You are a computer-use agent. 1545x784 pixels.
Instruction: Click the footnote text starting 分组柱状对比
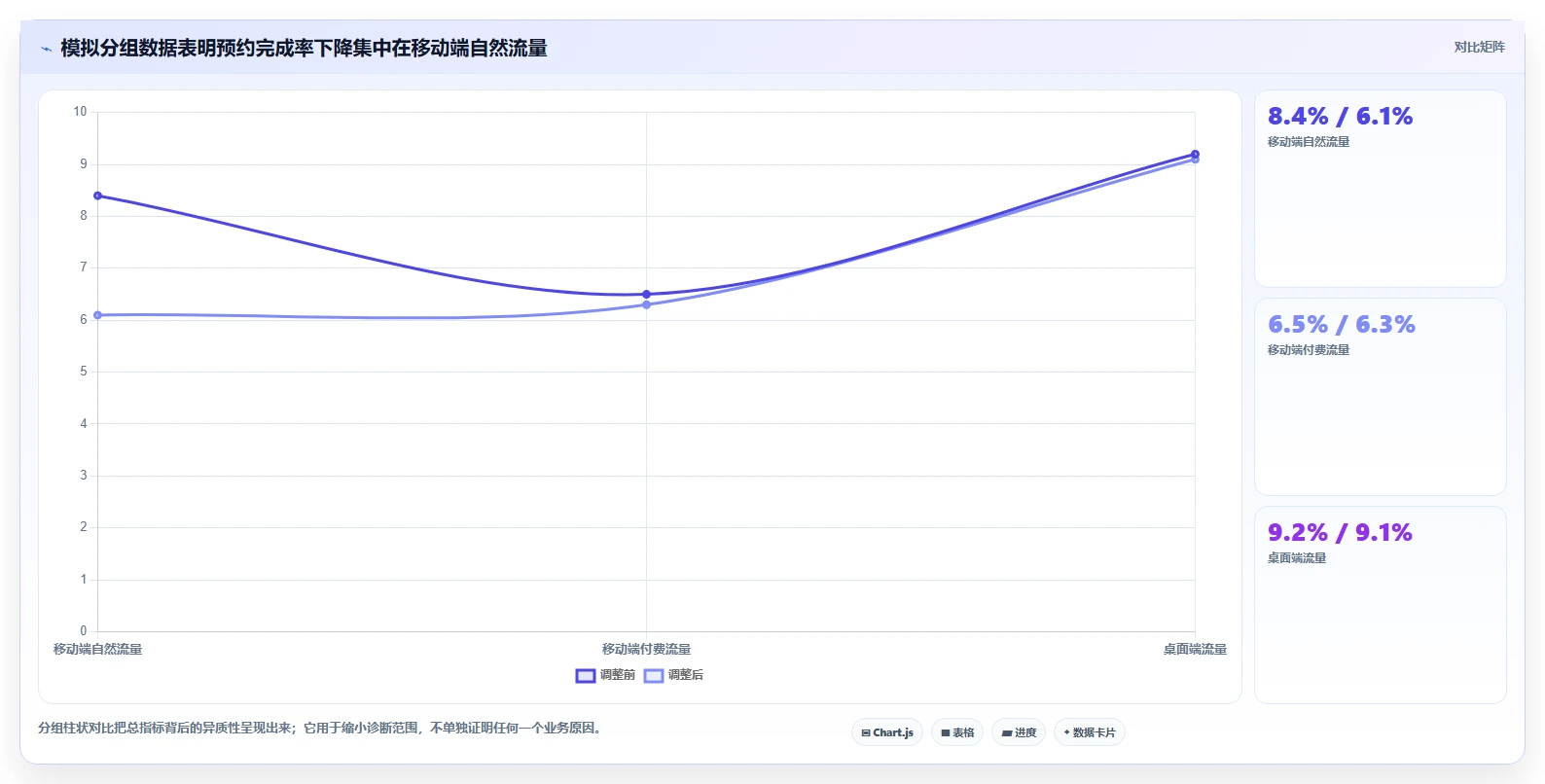319,728
